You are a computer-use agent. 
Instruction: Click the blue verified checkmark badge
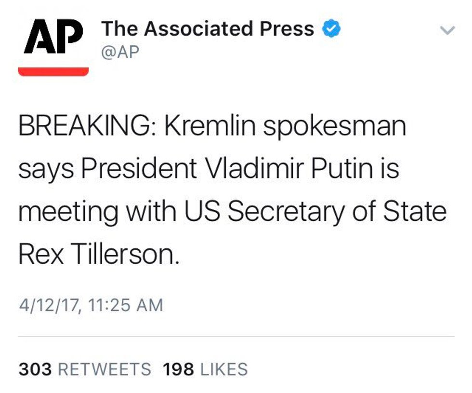coord(331,29)
